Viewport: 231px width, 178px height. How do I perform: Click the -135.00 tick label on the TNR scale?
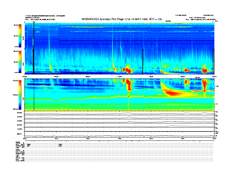(15, 95)
